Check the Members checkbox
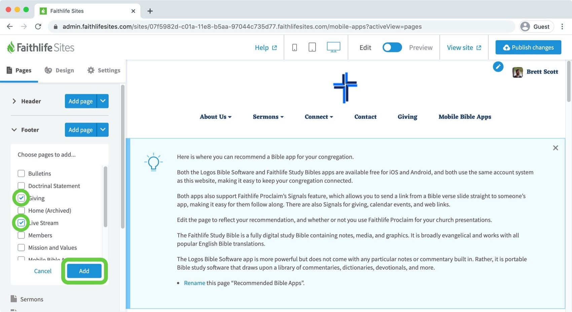This screenshot has height=312, width=572. pyautogui.click(x=21, y=235)
